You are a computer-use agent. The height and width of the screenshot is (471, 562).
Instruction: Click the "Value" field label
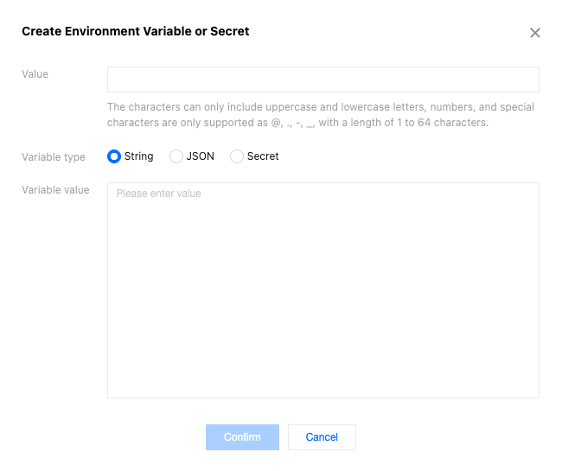[35, 74]
